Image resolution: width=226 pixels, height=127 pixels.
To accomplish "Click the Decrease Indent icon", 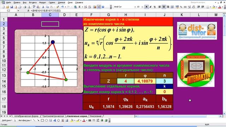I will (x=198, y=7).
